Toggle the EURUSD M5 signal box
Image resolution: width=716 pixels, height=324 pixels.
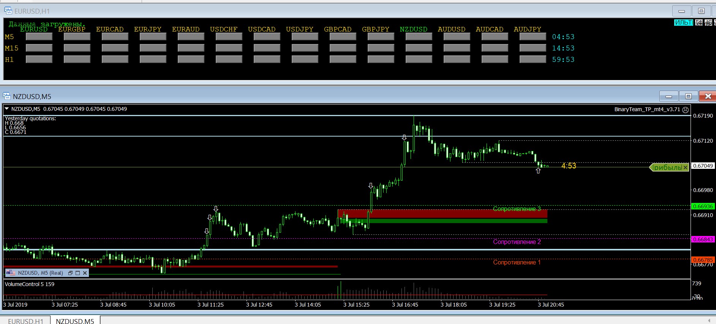tap(39, 37)
